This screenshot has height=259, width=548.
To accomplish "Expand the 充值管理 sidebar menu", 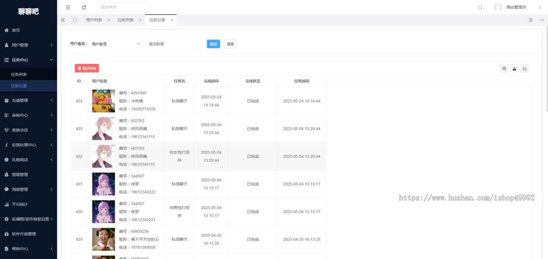I will pyautogui.click(x=28, y=100).
